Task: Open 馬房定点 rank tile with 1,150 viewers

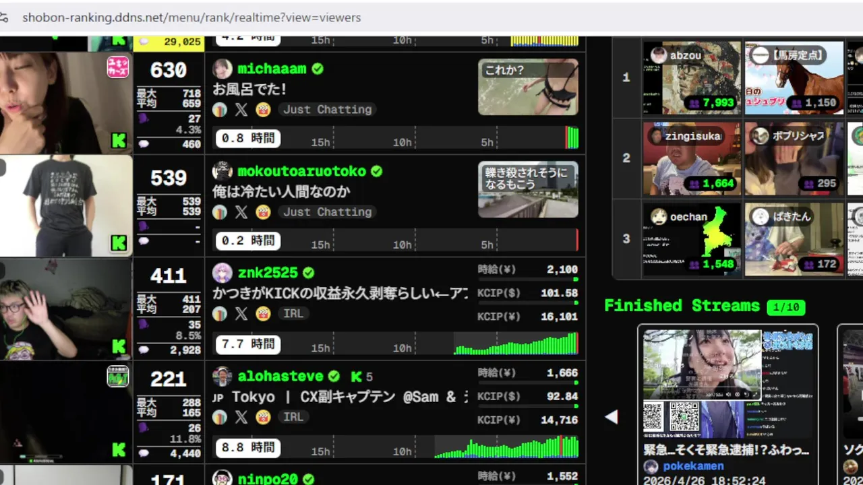Action: pyautogui.click(x=794, y=77)
